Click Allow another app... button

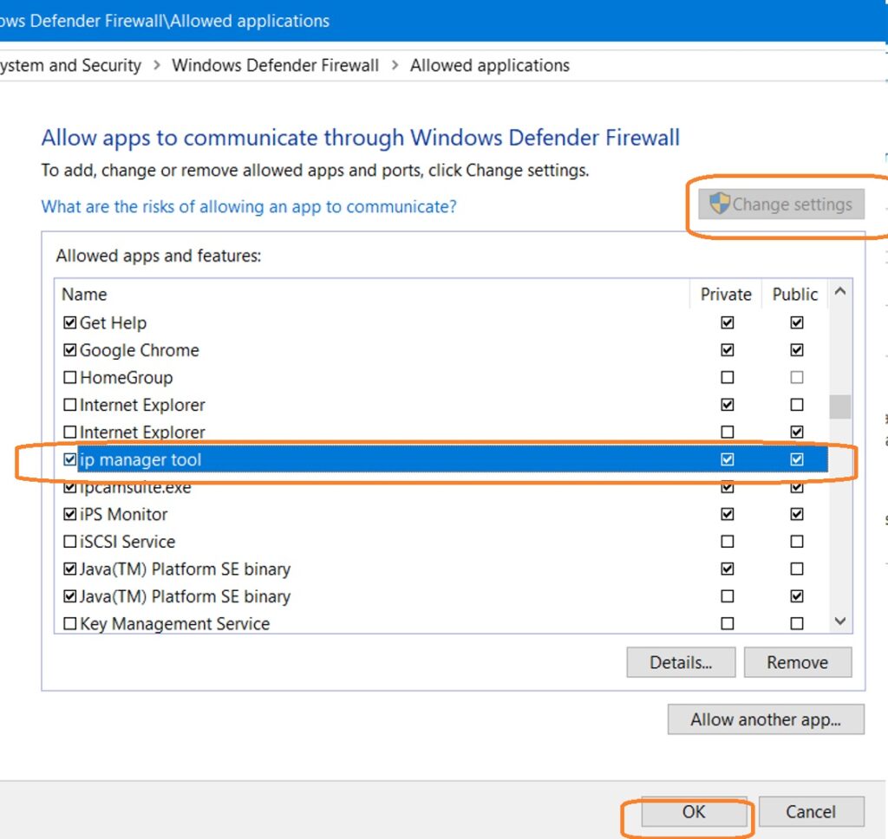click(766, 719)
